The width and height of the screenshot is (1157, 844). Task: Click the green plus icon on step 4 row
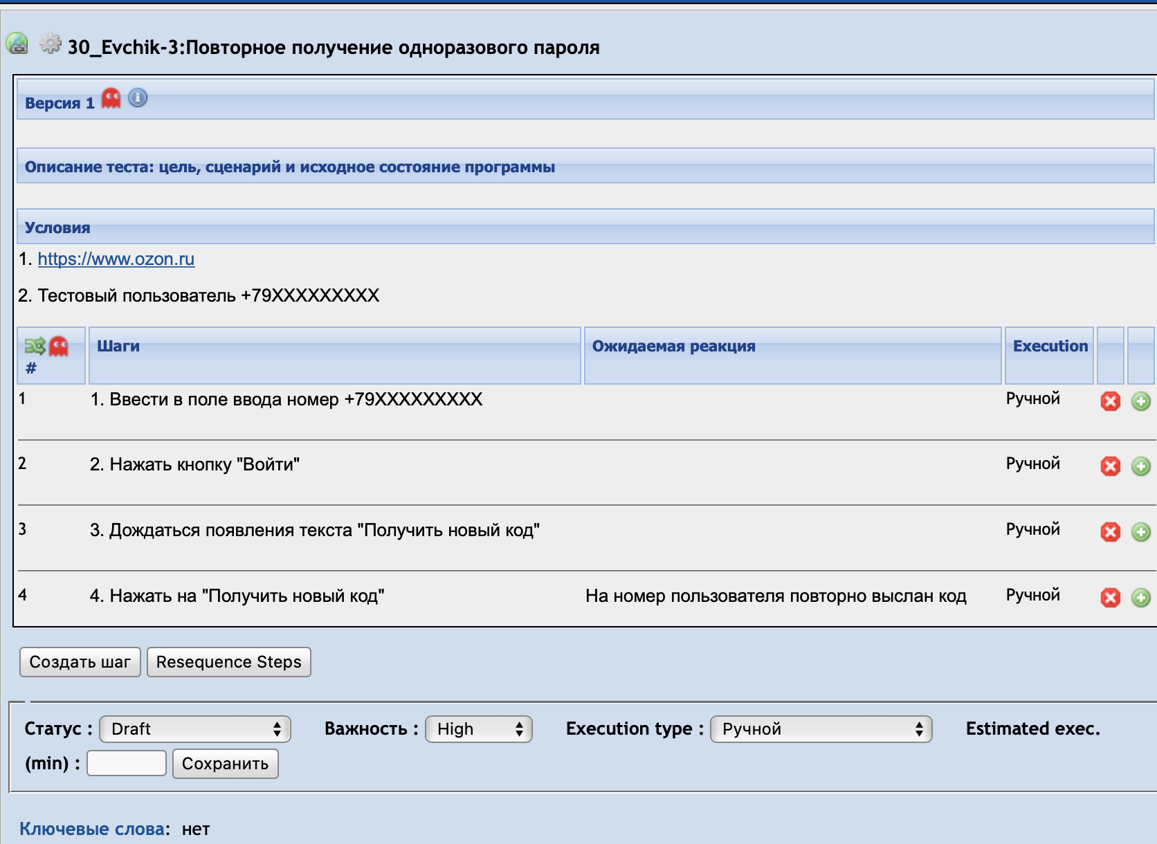1142,596
